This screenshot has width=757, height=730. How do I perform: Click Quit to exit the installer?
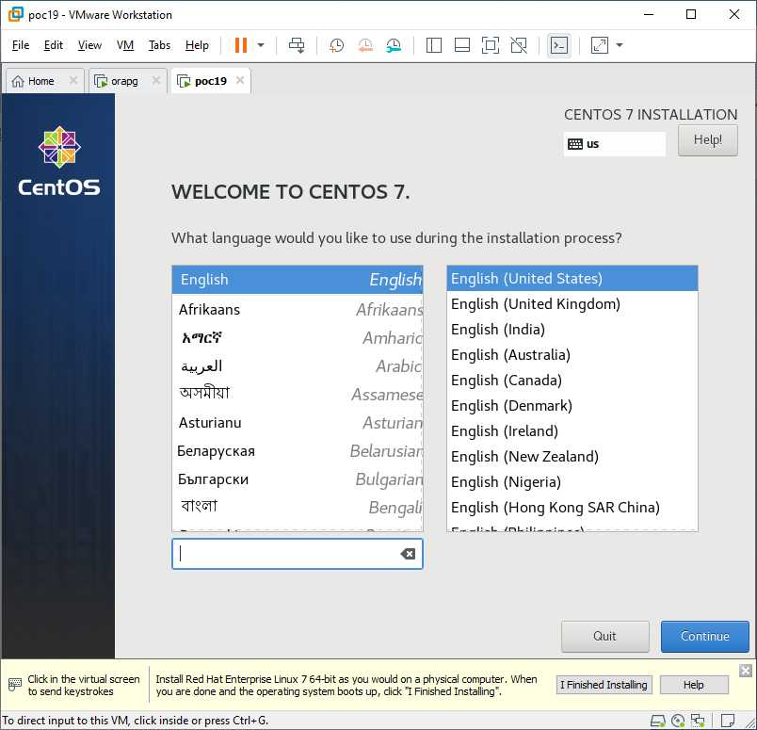[604, 636]
